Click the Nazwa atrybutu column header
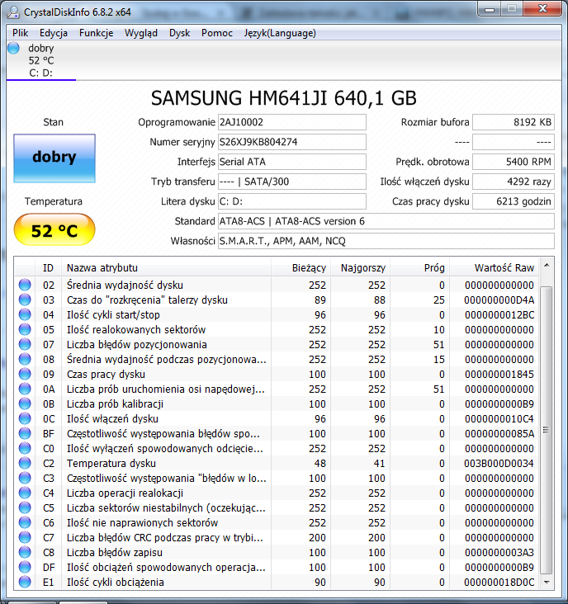Image resolution: width=568 pixels, height=604 pixels. tap(166, 267)
